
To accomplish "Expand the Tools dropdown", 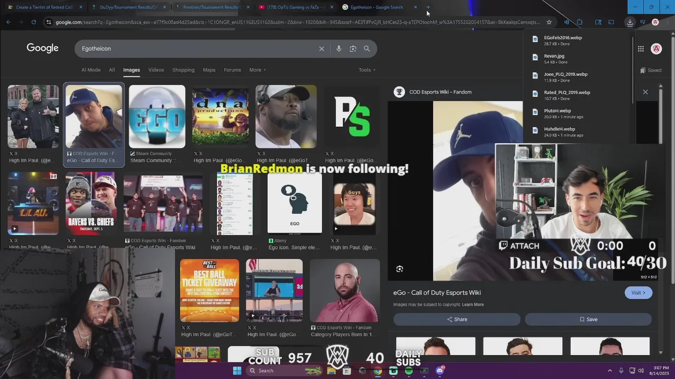I will 367,70.
